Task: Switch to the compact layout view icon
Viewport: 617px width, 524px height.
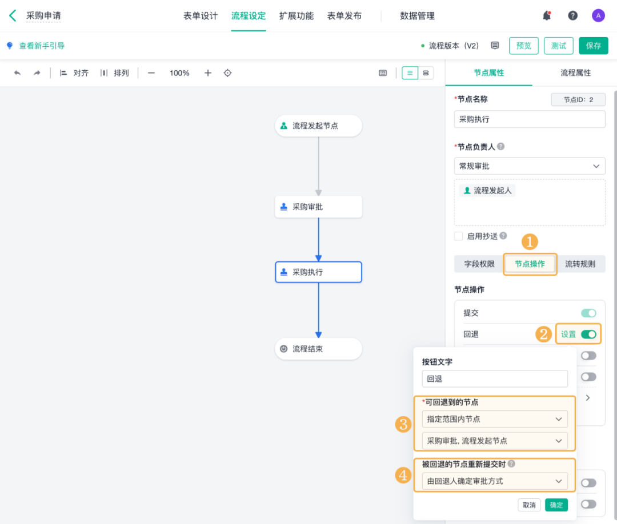Action: (426, 72)
